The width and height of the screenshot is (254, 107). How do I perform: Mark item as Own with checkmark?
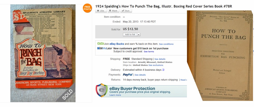(126, 11)
